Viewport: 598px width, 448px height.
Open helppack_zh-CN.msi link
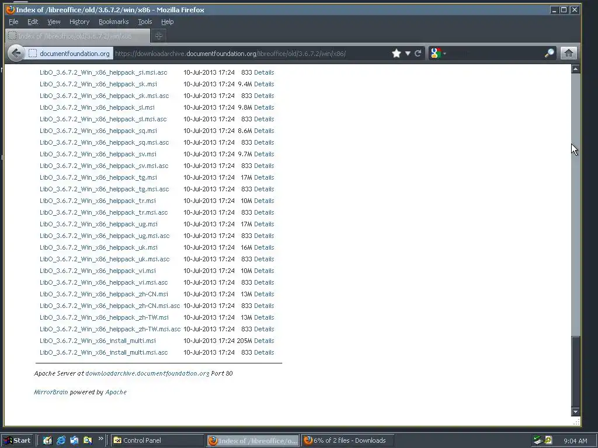[x=104, y=294]
